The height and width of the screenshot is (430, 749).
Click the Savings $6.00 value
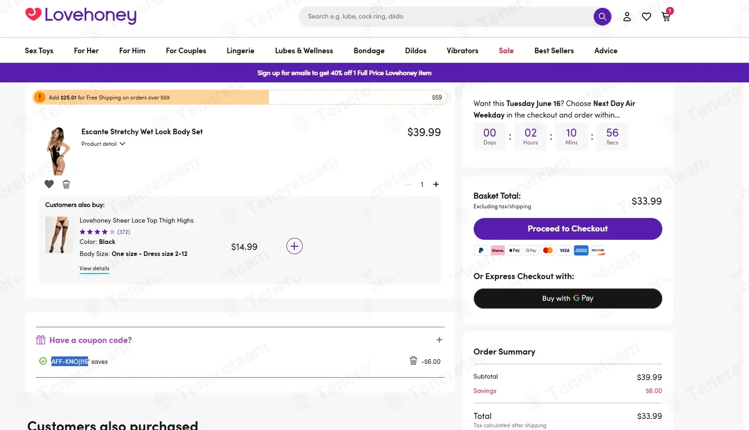tap(654, 391)
